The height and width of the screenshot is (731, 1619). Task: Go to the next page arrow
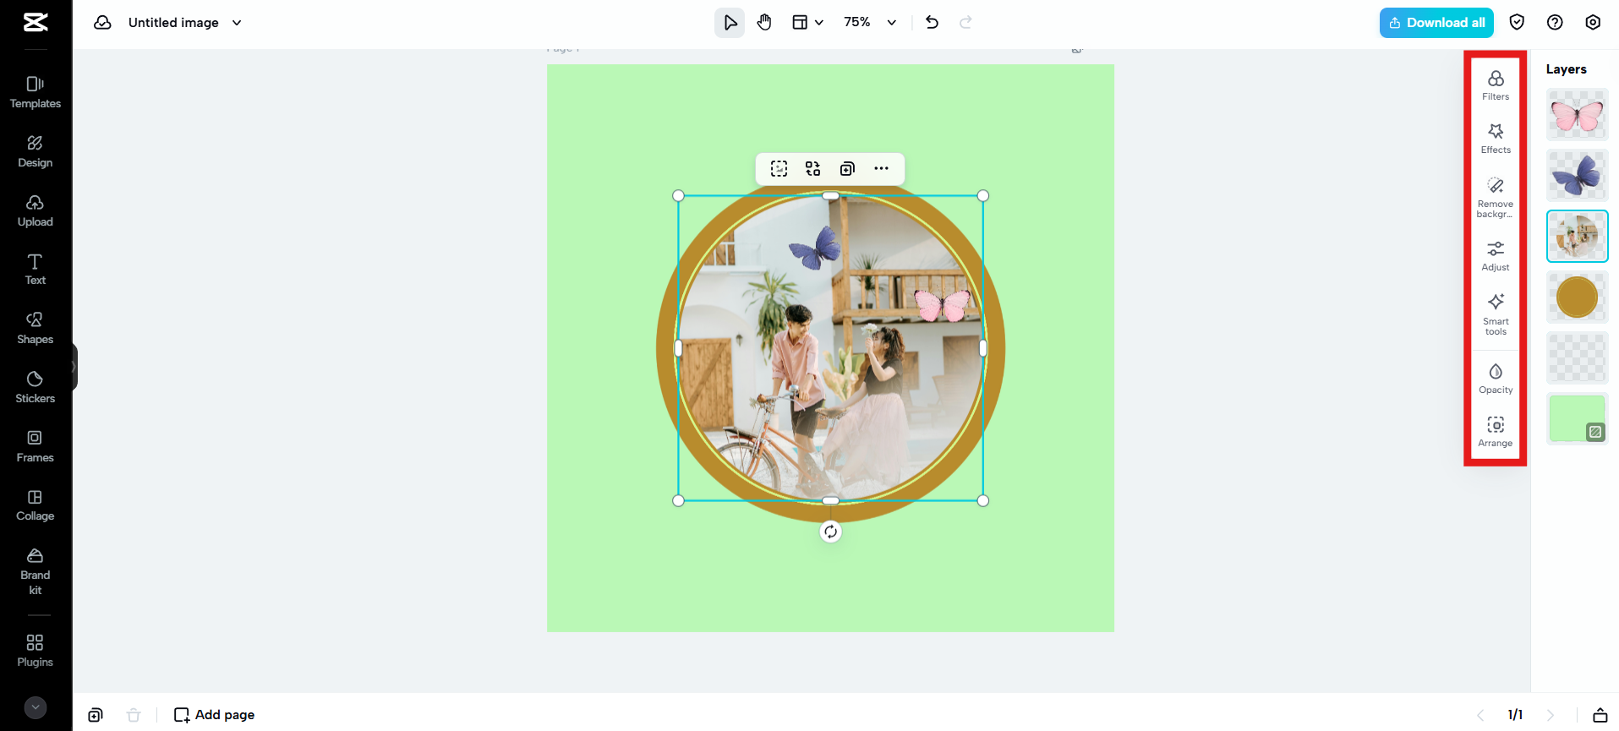pos(1551,715)
